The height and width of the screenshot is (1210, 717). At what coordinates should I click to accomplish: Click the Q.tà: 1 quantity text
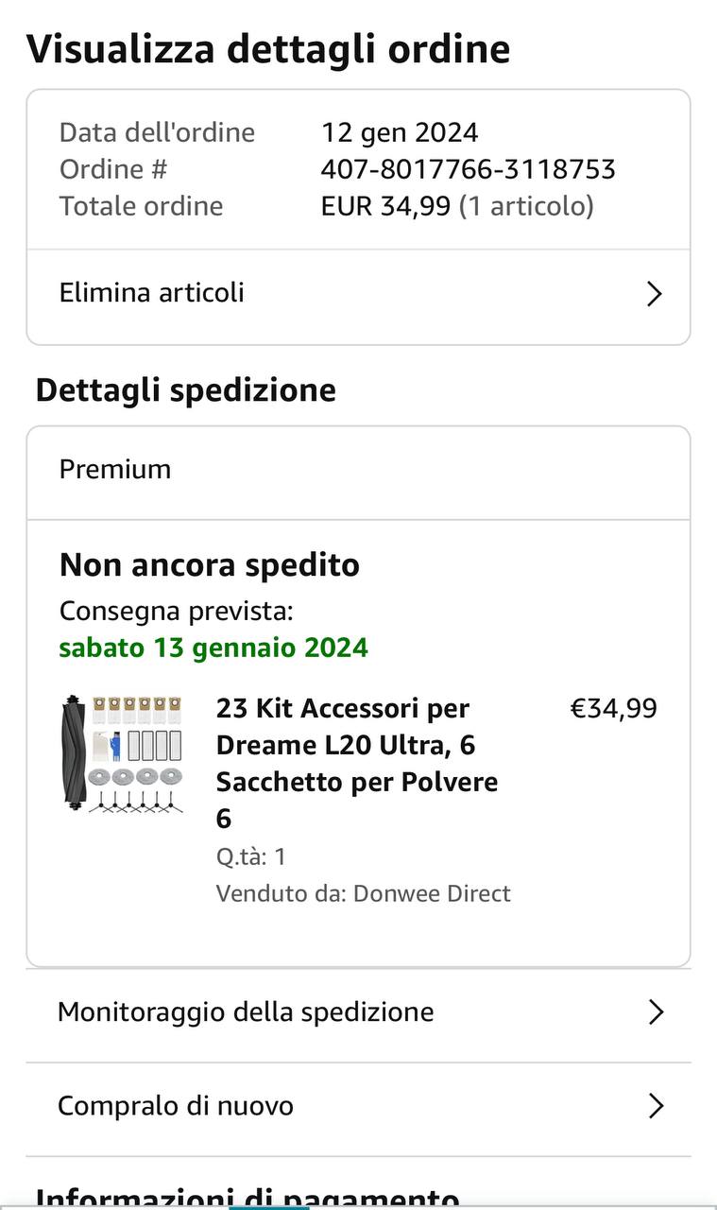251,856
